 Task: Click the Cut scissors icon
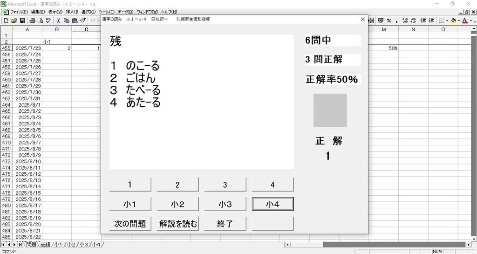tap(58, 21)
